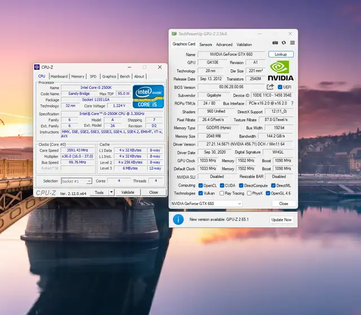Click the Core Speed value 3591.43 MHz
The width and height of the screenshot is (361, 315).
(78, 150)
